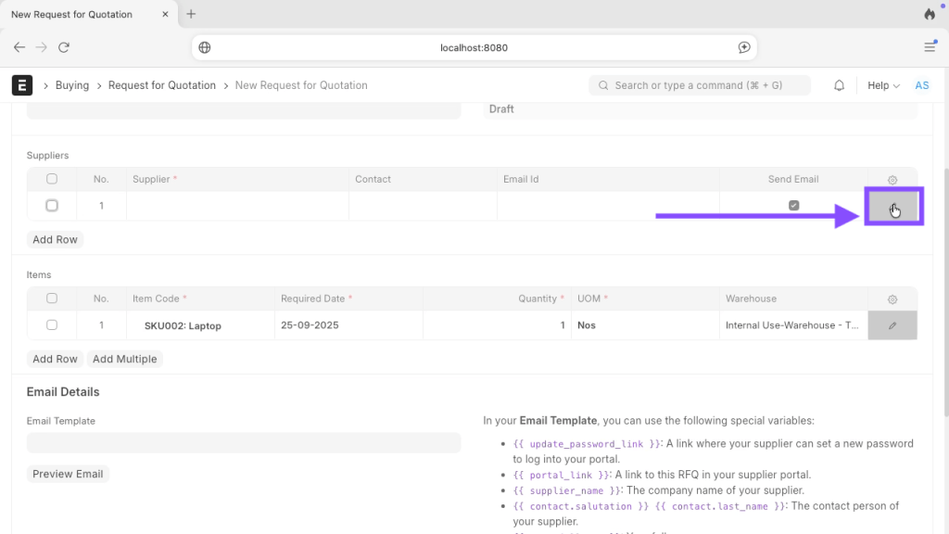Open the browser hamburger menu
The image size is (949, 534).
click(x=930, y=47)
